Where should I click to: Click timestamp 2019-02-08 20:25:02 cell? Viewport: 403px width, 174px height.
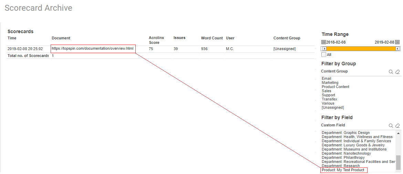(x=25, y=49)
